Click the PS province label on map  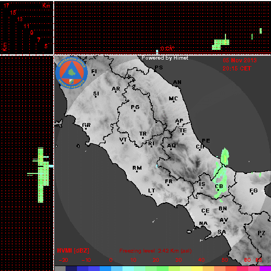point(159,68)
